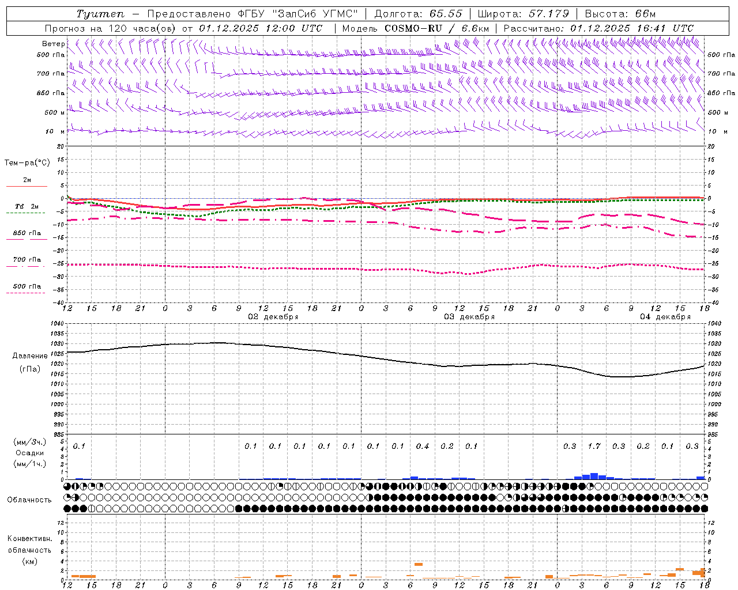Click the "Осадки" precipitation label
The width and height of the screenshot is (738, 590).
[x=30, y=453]
